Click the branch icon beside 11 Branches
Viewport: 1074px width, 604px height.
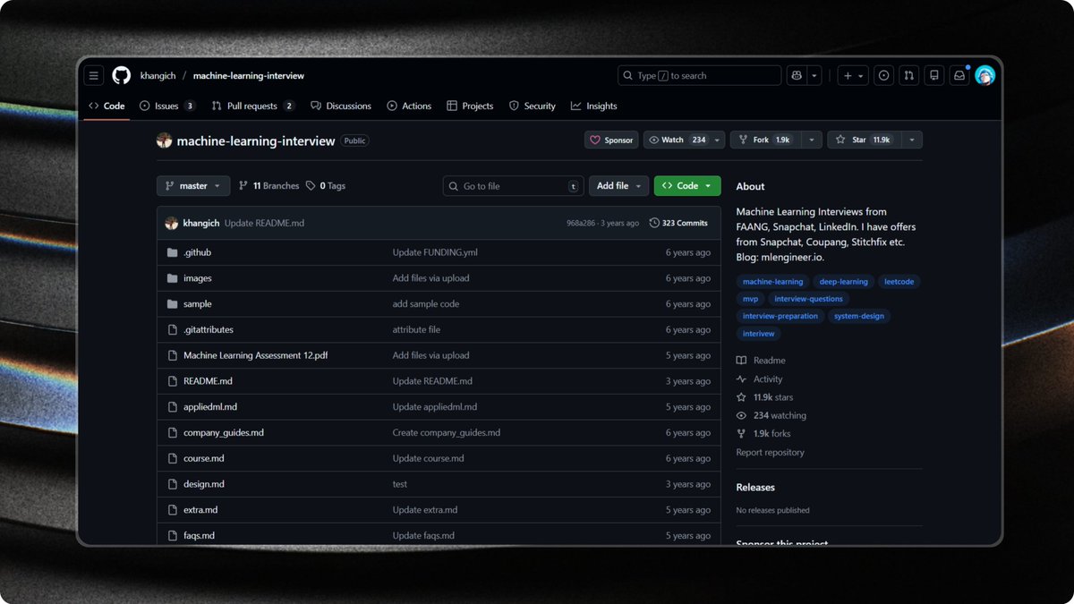pos(243,186)
